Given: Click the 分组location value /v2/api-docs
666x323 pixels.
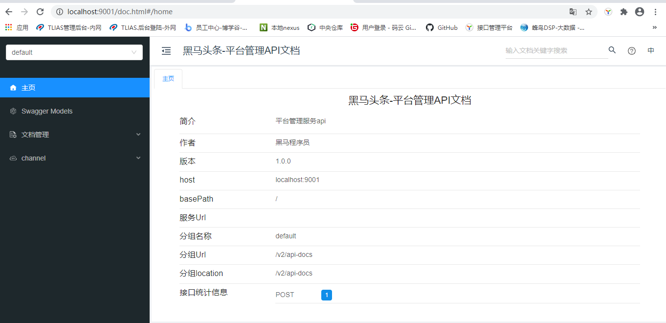Looking at the screenshot, I should click(x=294, y=274).
